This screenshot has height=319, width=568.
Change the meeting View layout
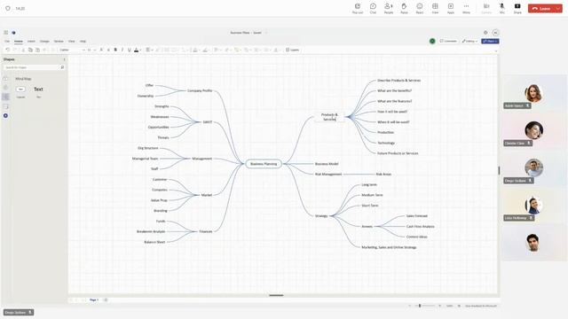tap(435, 8)
